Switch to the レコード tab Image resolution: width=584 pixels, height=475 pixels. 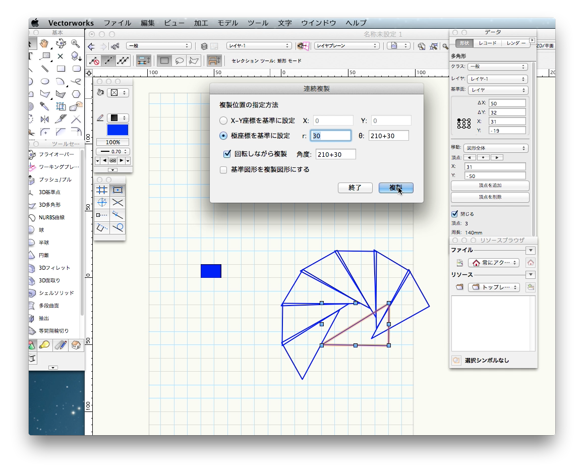[488, 43]
